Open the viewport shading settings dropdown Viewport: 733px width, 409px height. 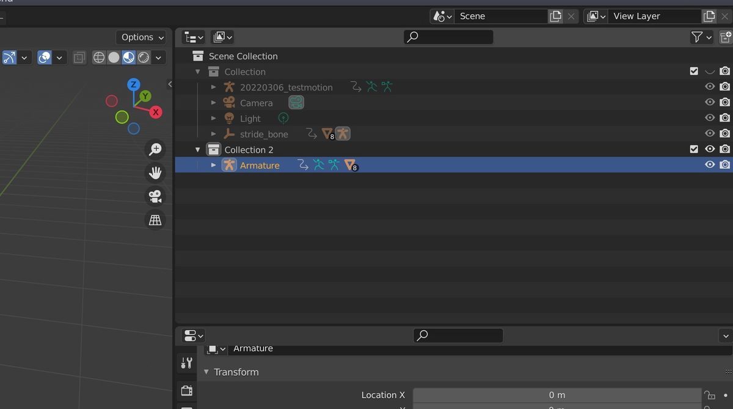pyautogui.click(x=158, y=57)
